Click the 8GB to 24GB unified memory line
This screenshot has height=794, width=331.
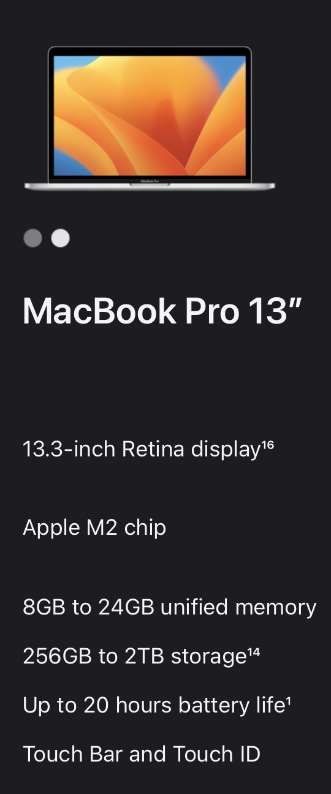pos(170,607)
